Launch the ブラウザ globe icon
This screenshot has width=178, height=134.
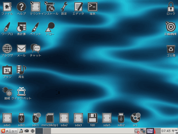[x=7, y=48]
